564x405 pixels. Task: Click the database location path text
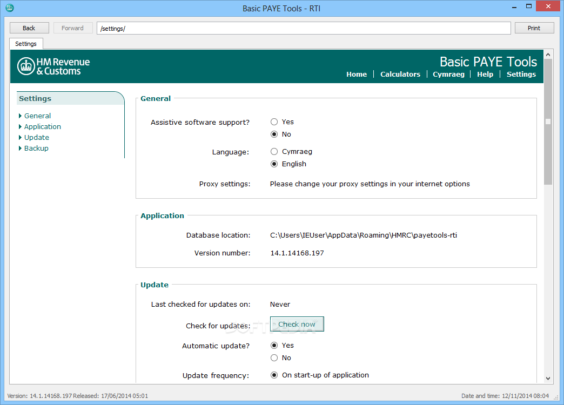[363, 235]
